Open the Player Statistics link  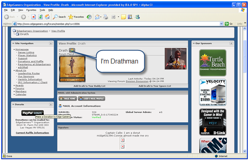(x=27, y=55)
